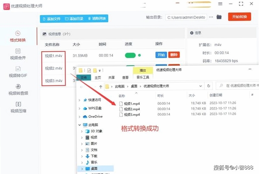The image size is (259, 174).
Task: Sort by the 名称 column header
Action: [122, 96]
